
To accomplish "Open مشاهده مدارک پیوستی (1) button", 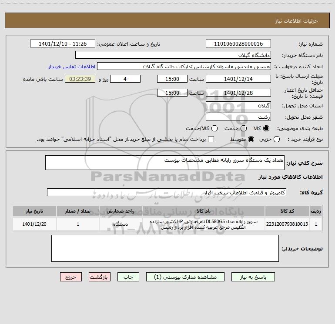I will pos(185,277).
